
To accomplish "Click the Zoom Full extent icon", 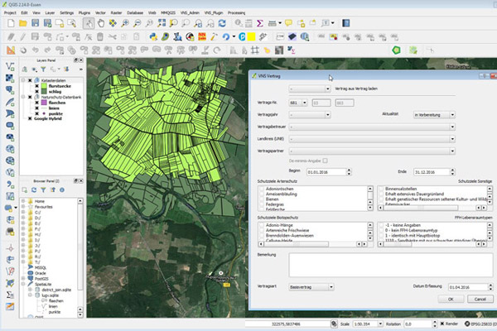I will tap(162, 23).
